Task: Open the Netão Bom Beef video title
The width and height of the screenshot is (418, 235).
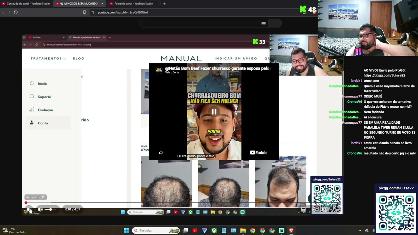Action: (x=217, y=68)
